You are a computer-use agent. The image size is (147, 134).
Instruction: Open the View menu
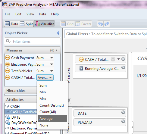pos(30,14)
